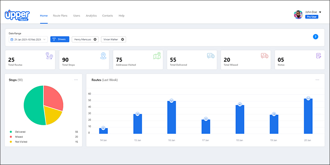Open the Total Routes card showing 25
This screenshot has height=165, width=330.
click(30, 60)
